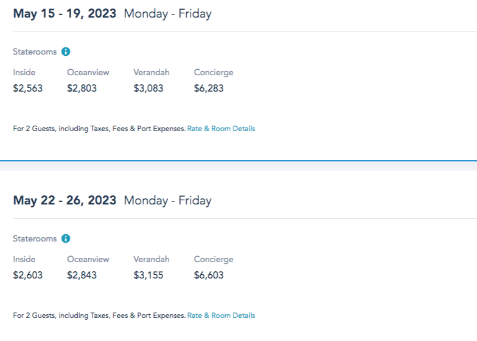Click Inside label in May 22 - 26 sailing

click(24, 260)
